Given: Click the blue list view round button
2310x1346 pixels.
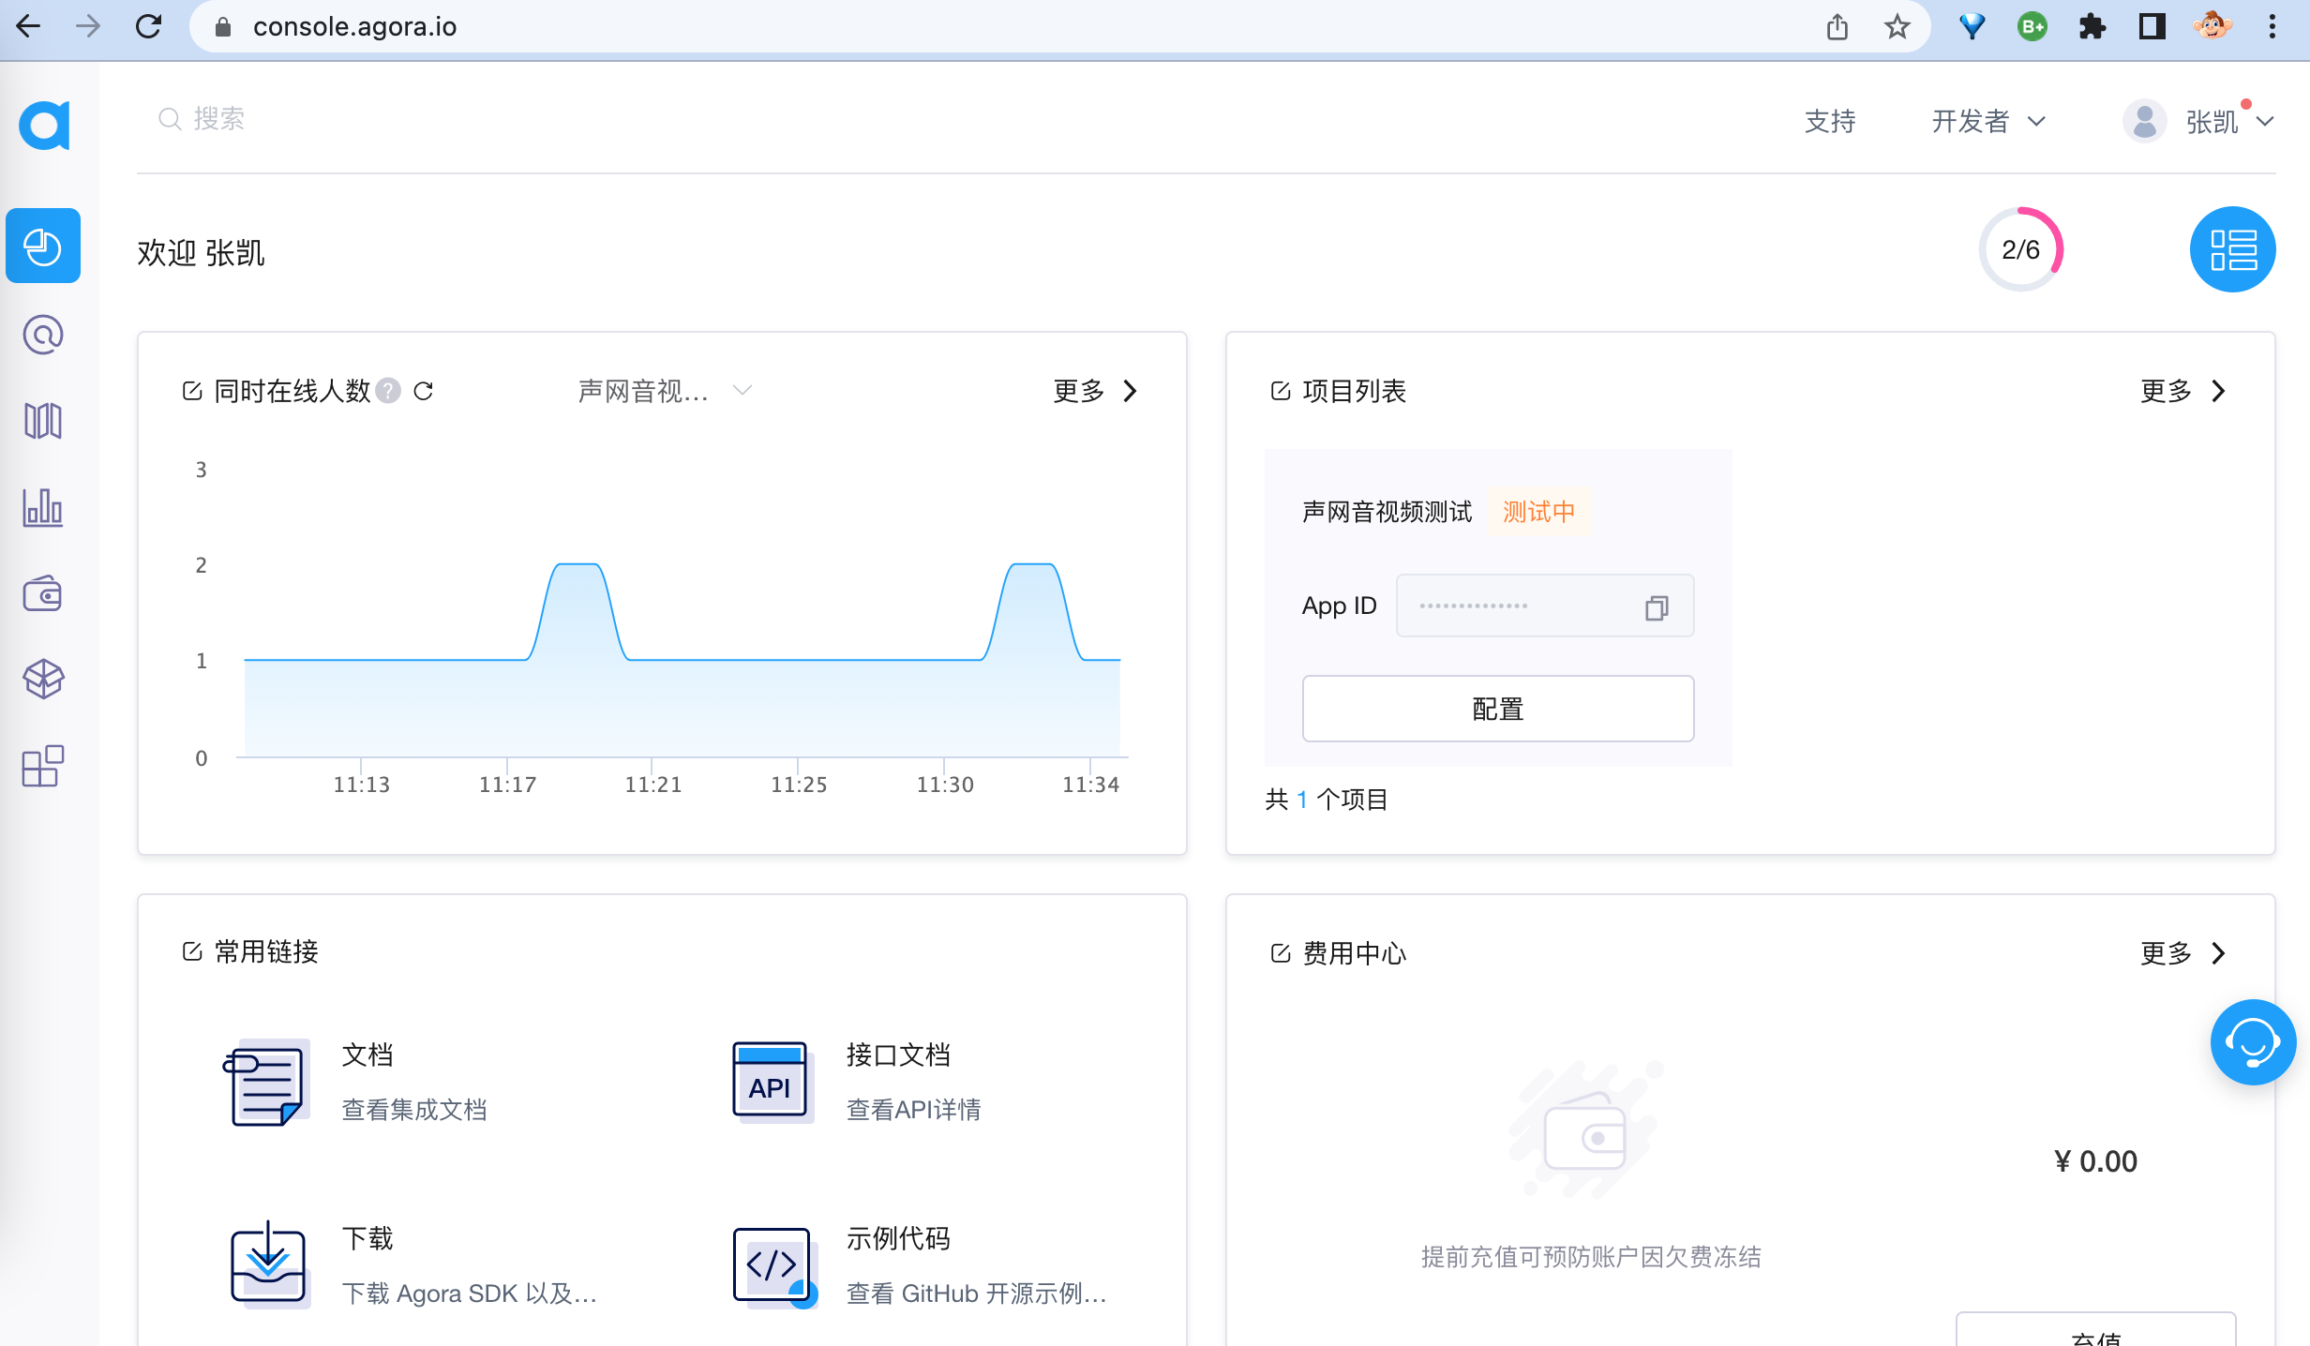Looking at the screenshot, I should coord(2232,249).
